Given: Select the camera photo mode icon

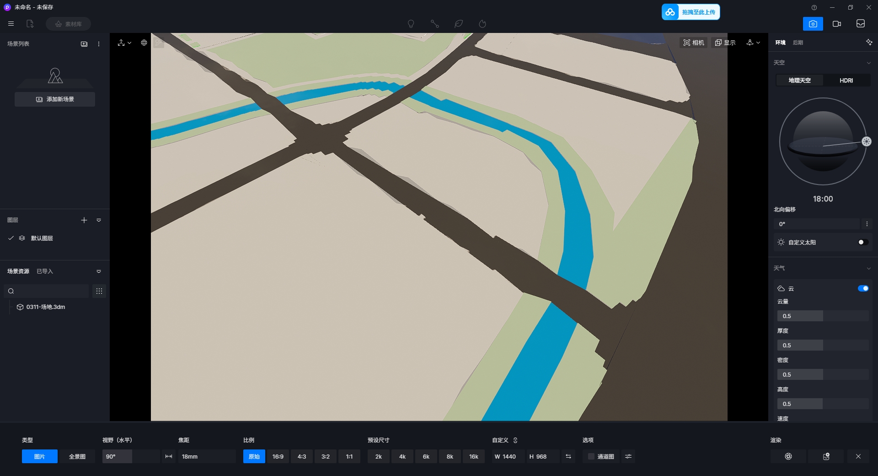Looking at the screenshot, I should click(813, 24).
